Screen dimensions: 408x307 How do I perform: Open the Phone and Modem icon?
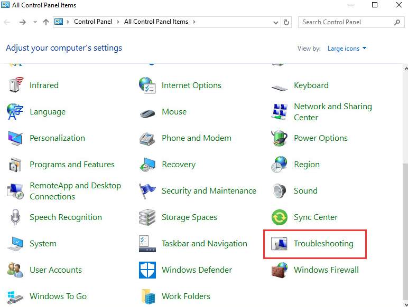click(147, 138)
